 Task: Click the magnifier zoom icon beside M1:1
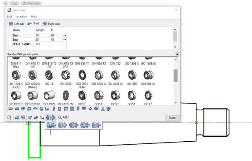point(60,117)
